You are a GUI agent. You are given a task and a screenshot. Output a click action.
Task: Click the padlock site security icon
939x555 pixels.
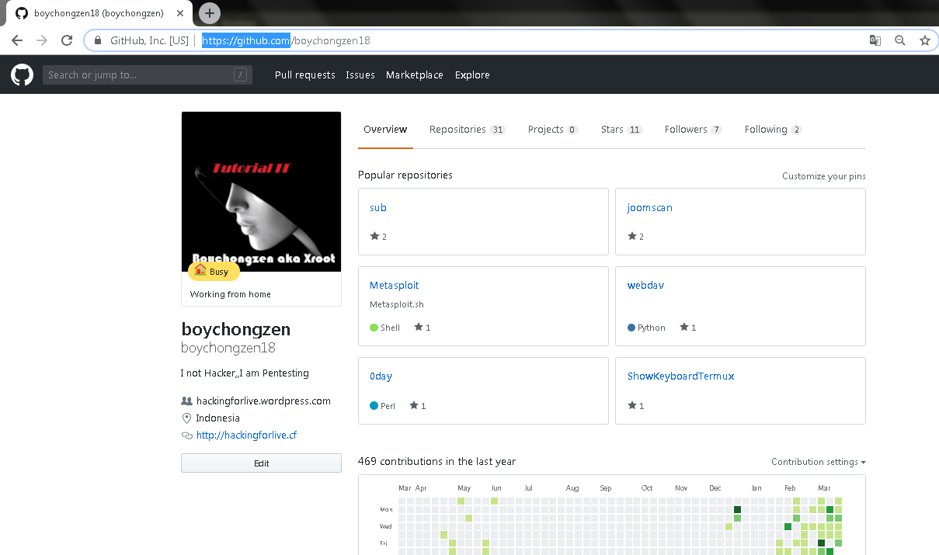(x=98, y=40)
